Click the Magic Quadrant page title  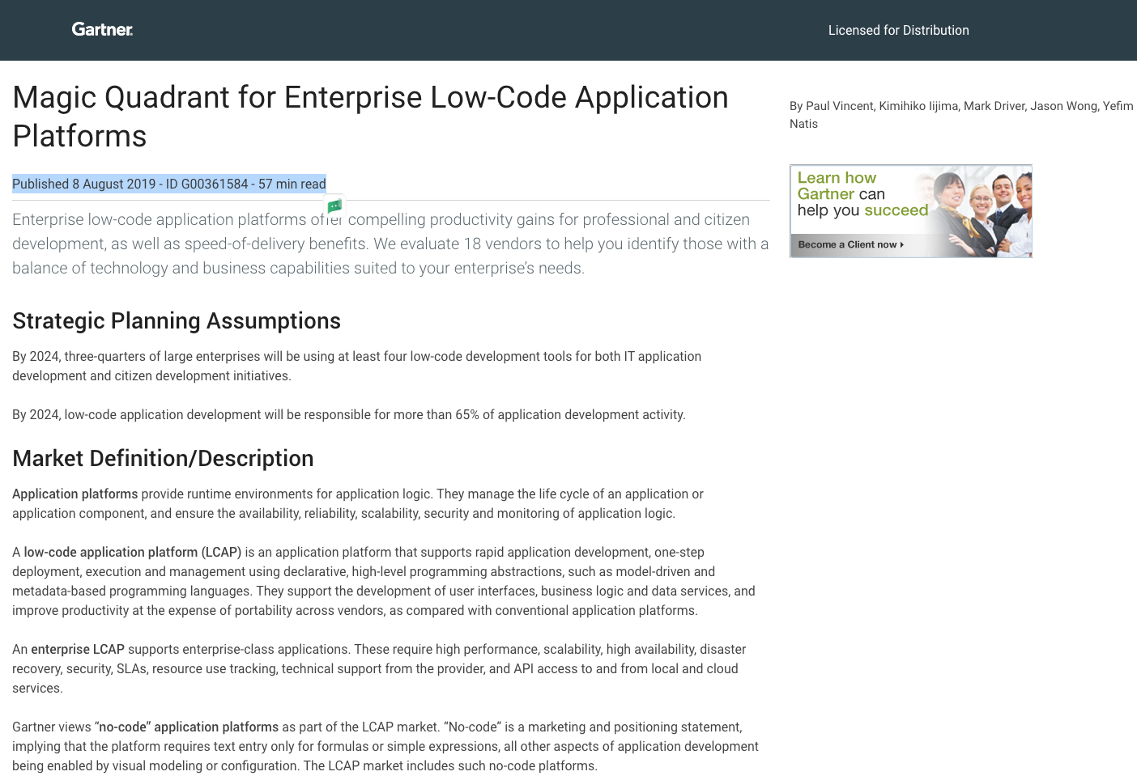pos(370,117)
